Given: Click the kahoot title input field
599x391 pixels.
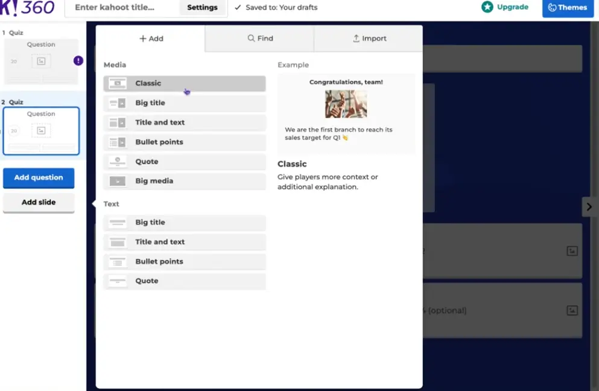Looking at the screenshot, I should [124, 8].
